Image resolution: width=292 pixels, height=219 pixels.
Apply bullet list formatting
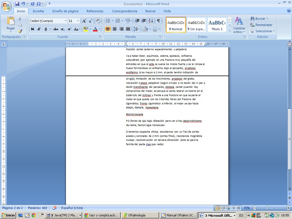click(108, 21)
